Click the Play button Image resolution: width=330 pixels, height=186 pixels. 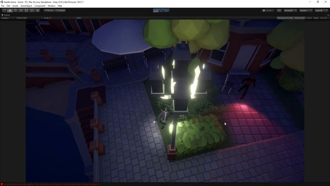pyautogui.click(x=156, y=10)
